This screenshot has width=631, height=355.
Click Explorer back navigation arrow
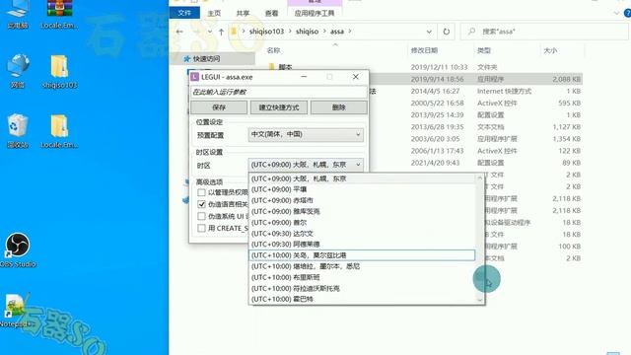point(179,32)
